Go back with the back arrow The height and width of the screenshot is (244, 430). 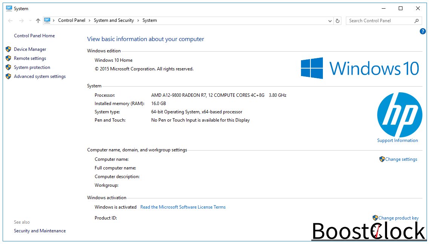[11, 21]
